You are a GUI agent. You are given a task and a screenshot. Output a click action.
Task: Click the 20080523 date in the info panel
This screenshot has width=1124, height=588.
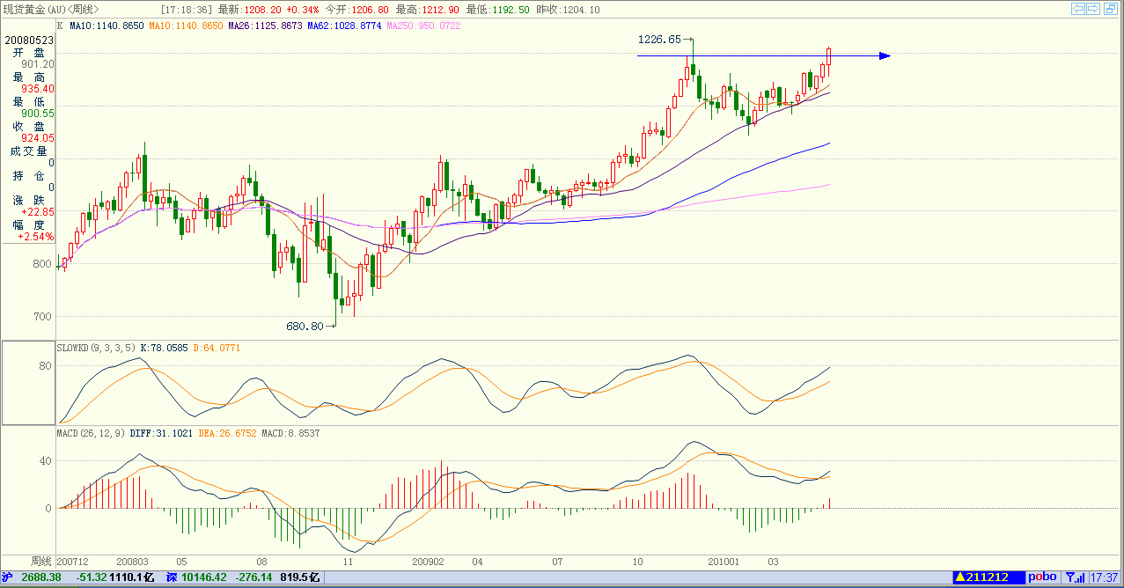tap(28, 40)
